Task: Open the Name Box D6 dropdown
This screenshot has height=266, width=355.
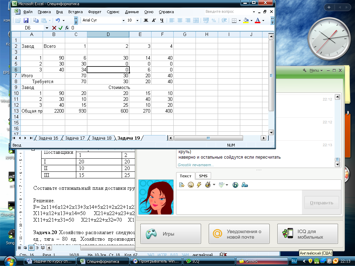Action: 47,28
